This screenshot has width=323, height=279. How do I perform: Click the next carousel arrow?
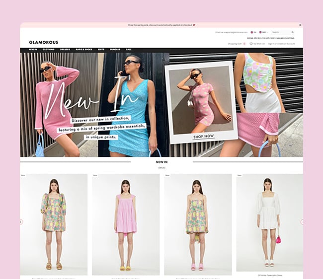click(x=302, y=222)
